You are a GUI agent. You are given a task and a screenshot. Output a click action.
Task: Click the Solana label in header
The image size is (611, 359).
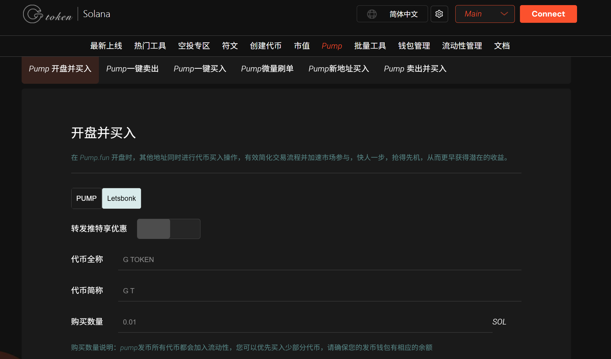pyautogui.click(x=96, y=14)
